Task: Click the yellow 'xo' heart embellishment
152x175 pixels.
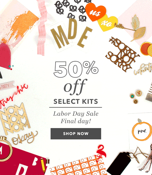Action: point(108,23)
